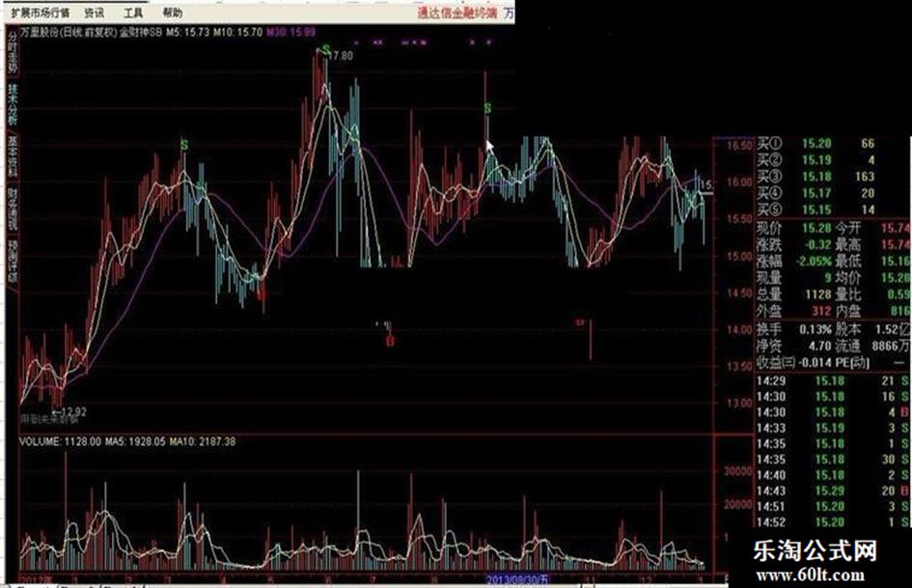Select the 14:52 tick row
Viewport: 912px width, 588px height.
(x=833, y=522)
